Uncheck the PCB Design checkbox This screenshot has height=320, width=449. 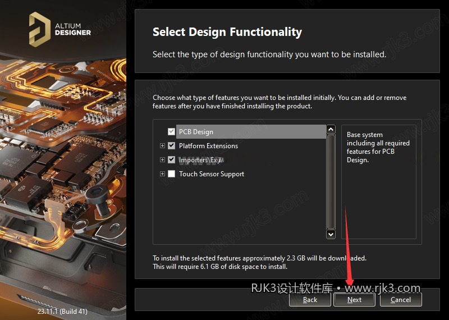pos(171,131)
